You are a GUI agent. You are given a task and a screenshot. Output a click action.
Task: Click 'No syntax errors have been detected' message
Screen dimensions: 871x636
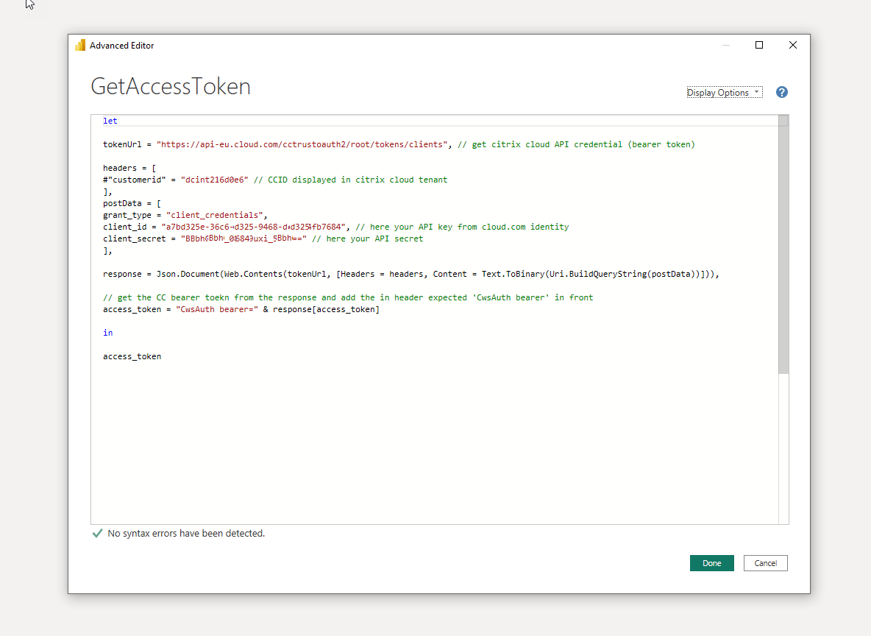(186, 533)
